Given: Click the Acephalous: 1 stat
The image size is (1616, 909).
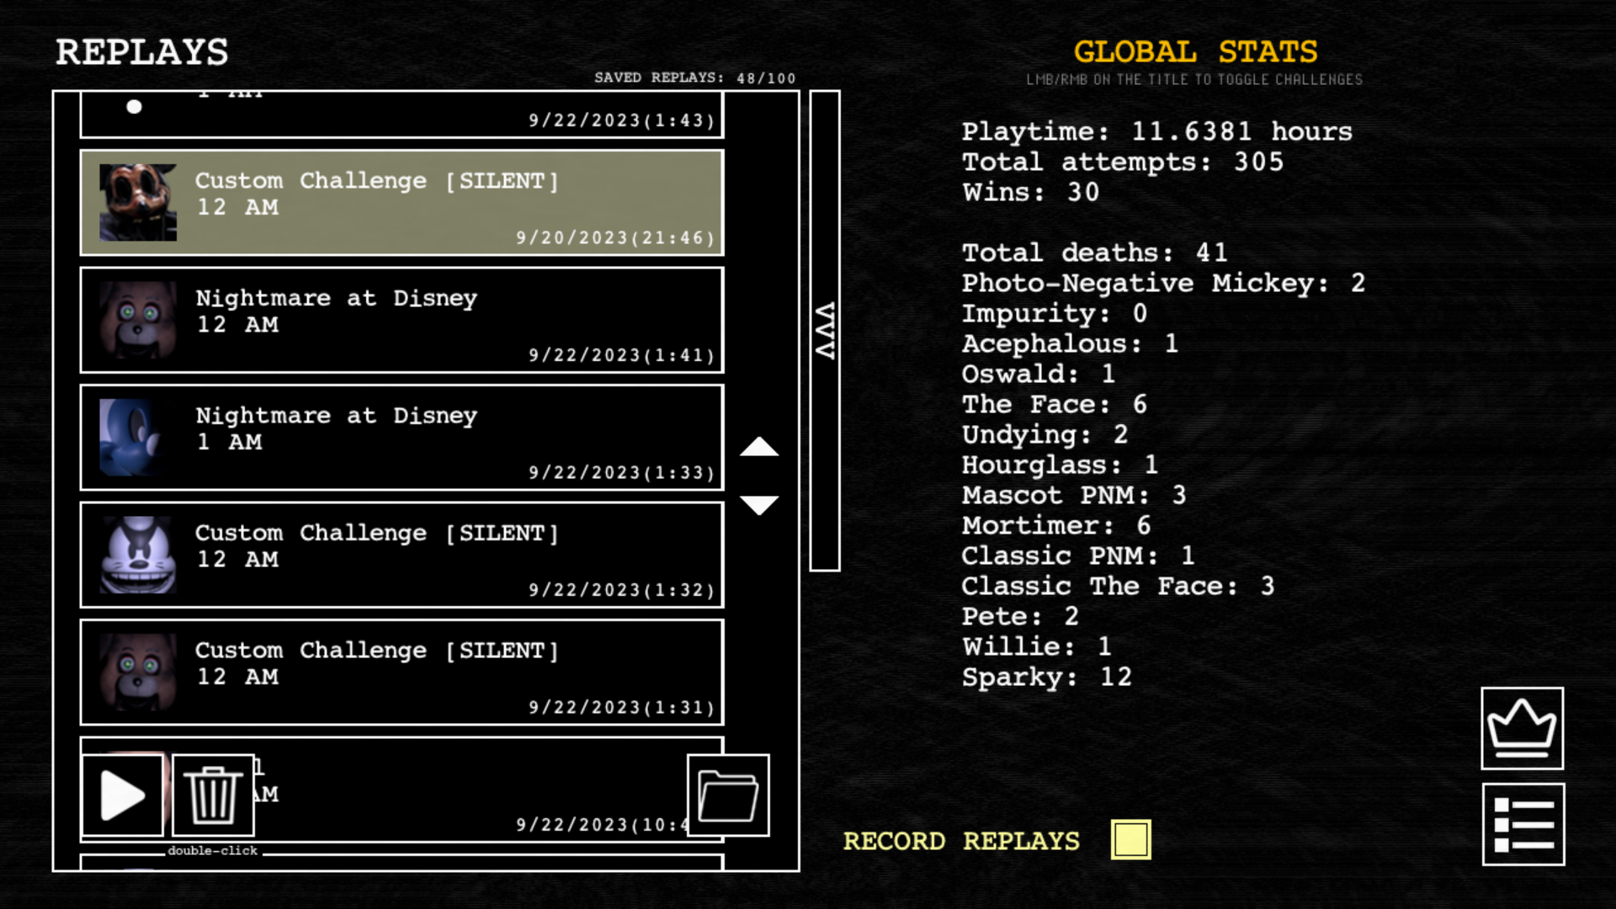Looking at the screenshot, I should coord(1070,344).
